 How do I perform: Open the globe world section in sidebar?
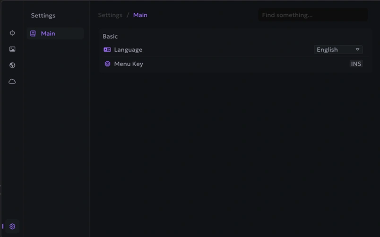click(12, 65)
